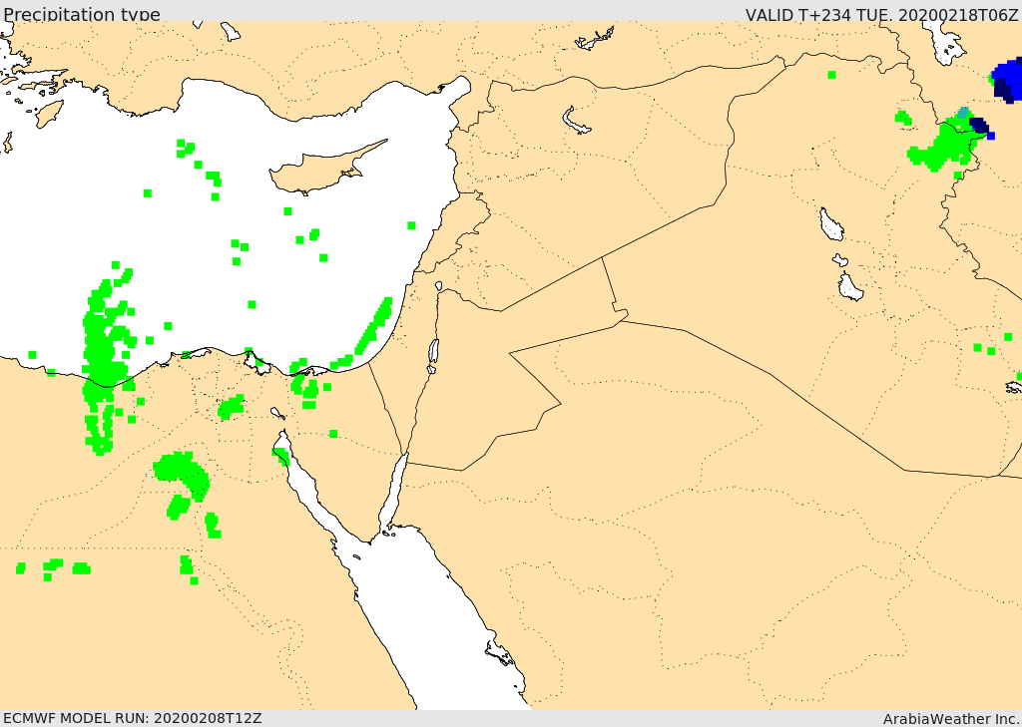This screenshot has width=1022, height=727.
Task: Click the "Precipitation type" title text
Action: 82,14
